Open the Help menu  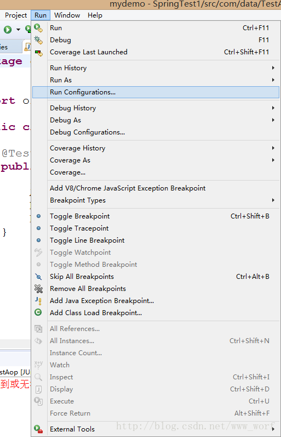[95, 15]
